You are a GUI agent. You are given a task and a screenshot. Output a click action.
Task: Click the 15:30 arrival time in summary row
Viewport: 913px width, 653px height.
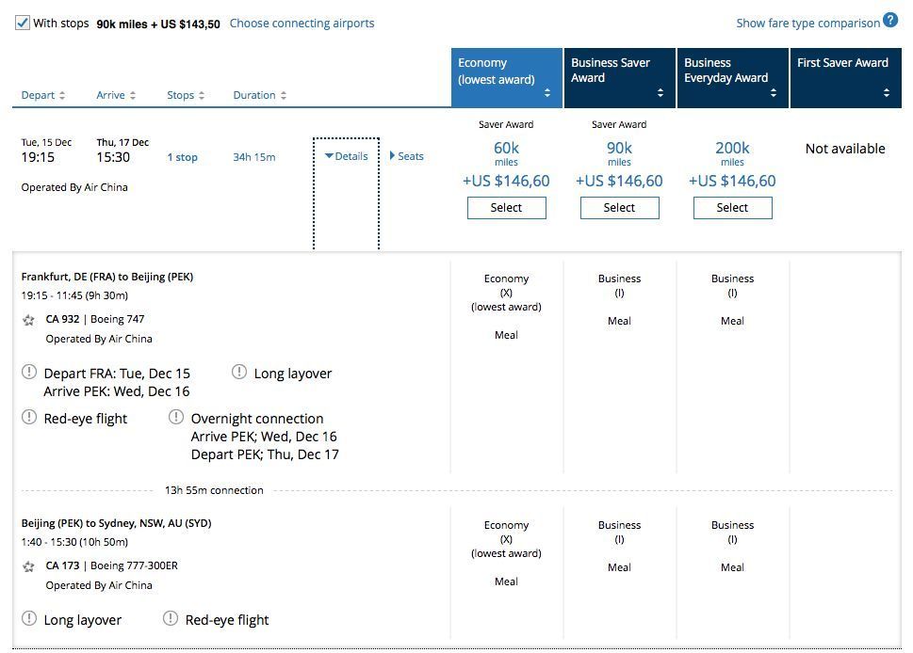(x=113, y=157)
